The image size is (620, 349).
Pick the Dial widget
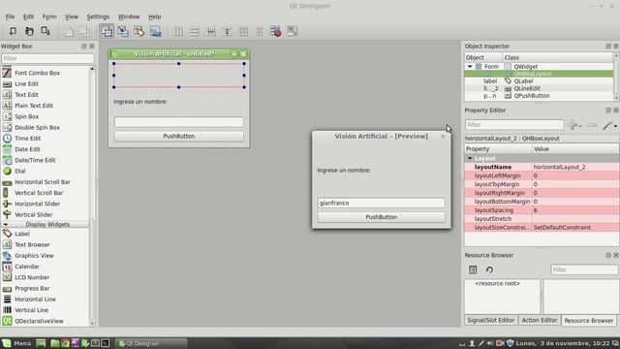pos(19,171)
